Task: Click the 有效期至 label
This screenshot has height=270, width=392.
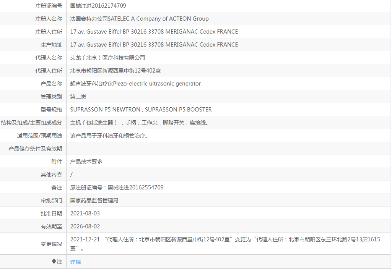Action: (51, 226)
